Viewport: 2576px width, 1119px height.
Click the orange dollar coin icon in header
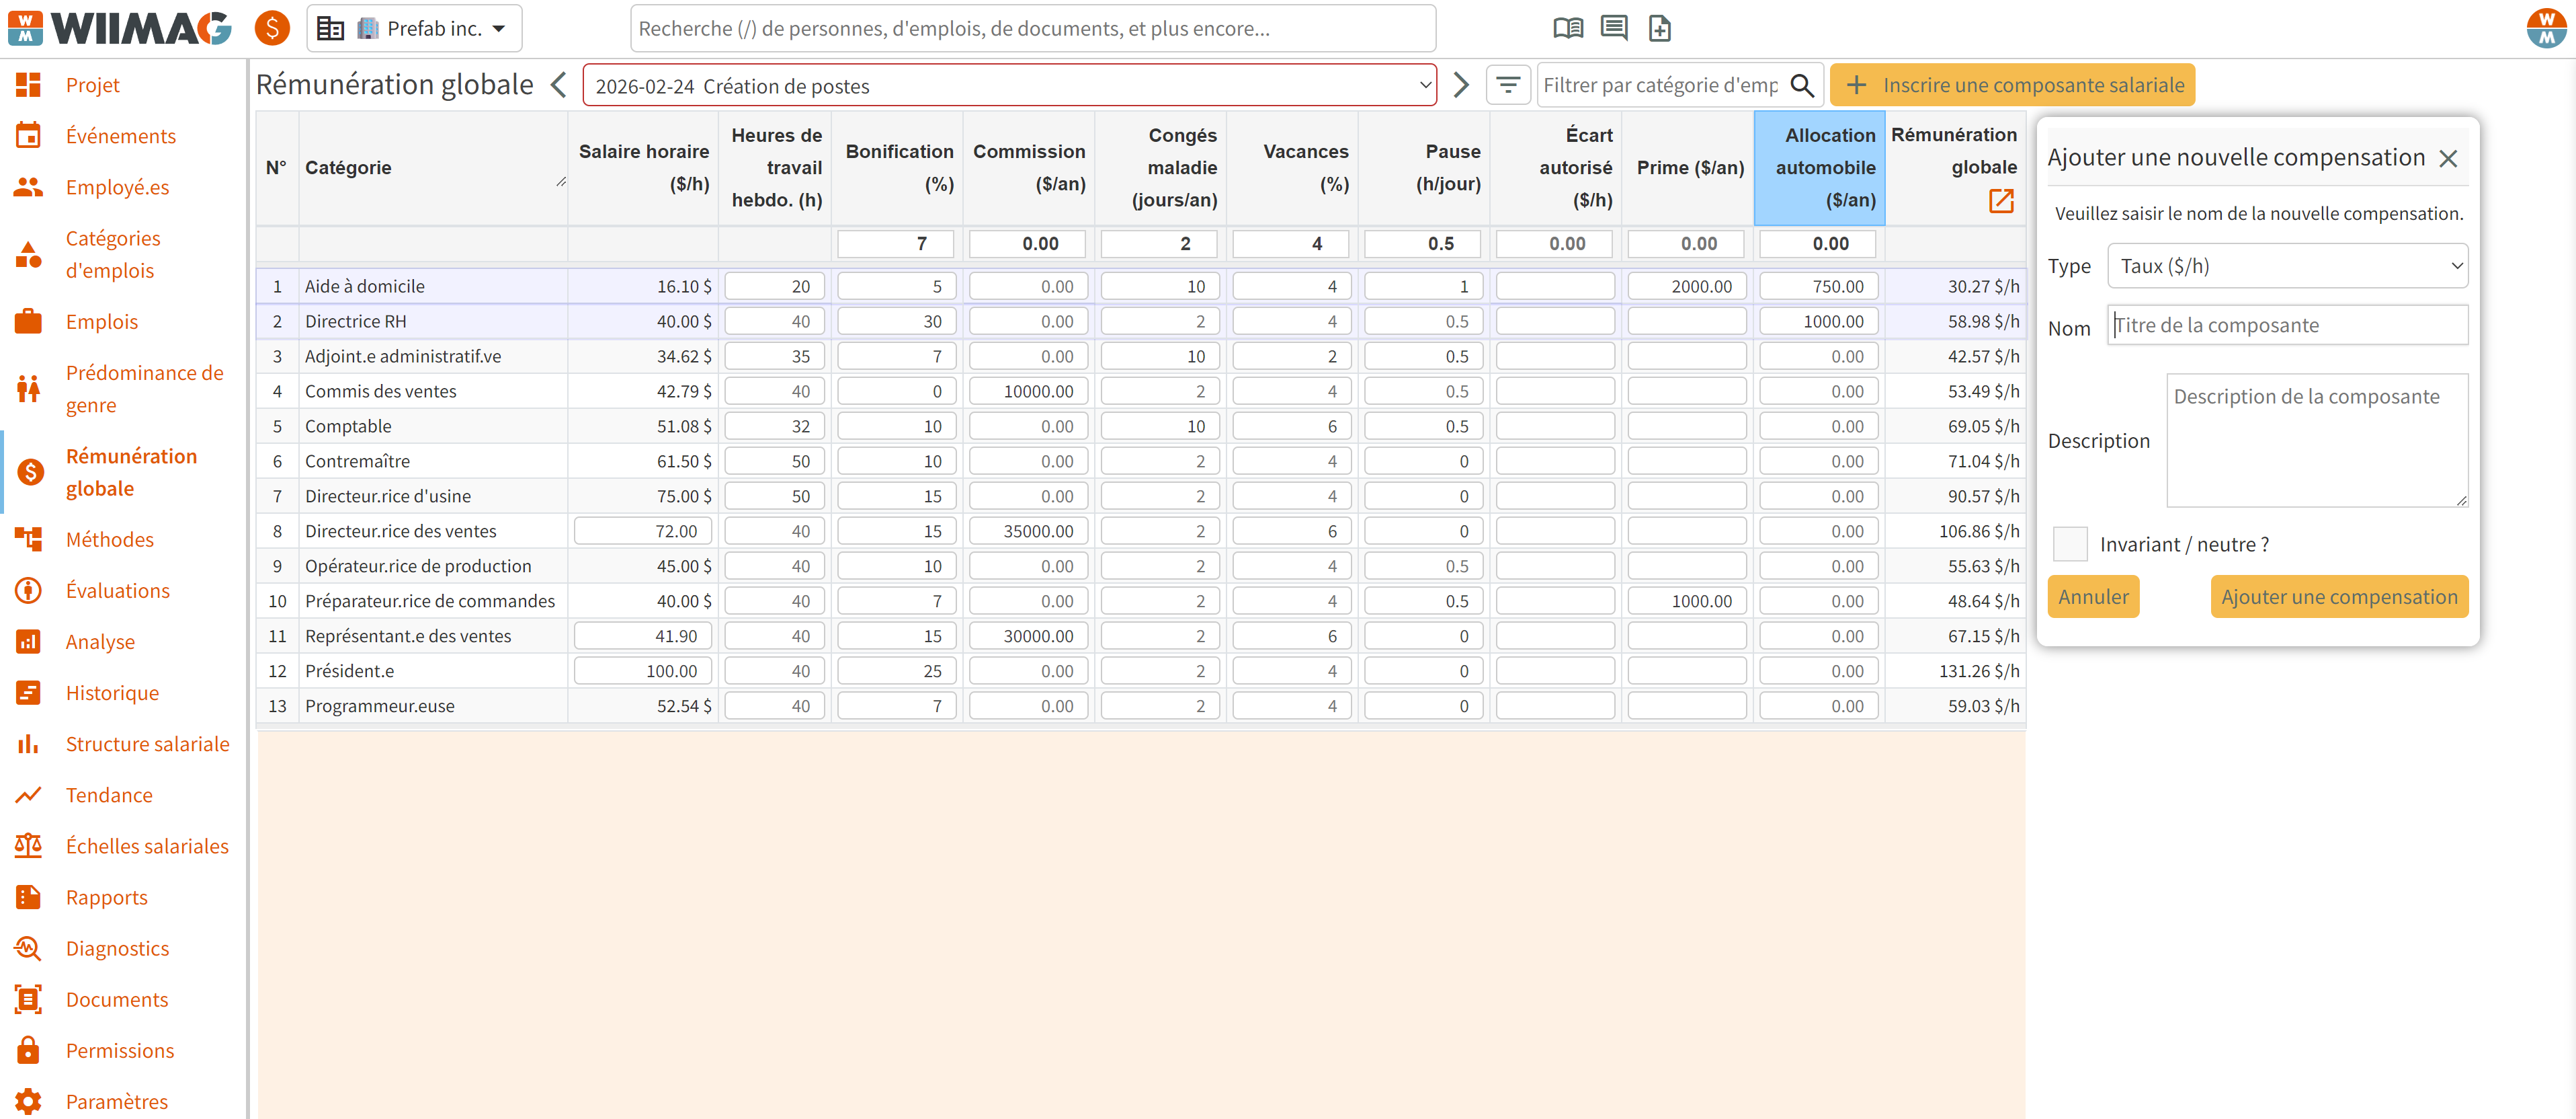[271, 28]
